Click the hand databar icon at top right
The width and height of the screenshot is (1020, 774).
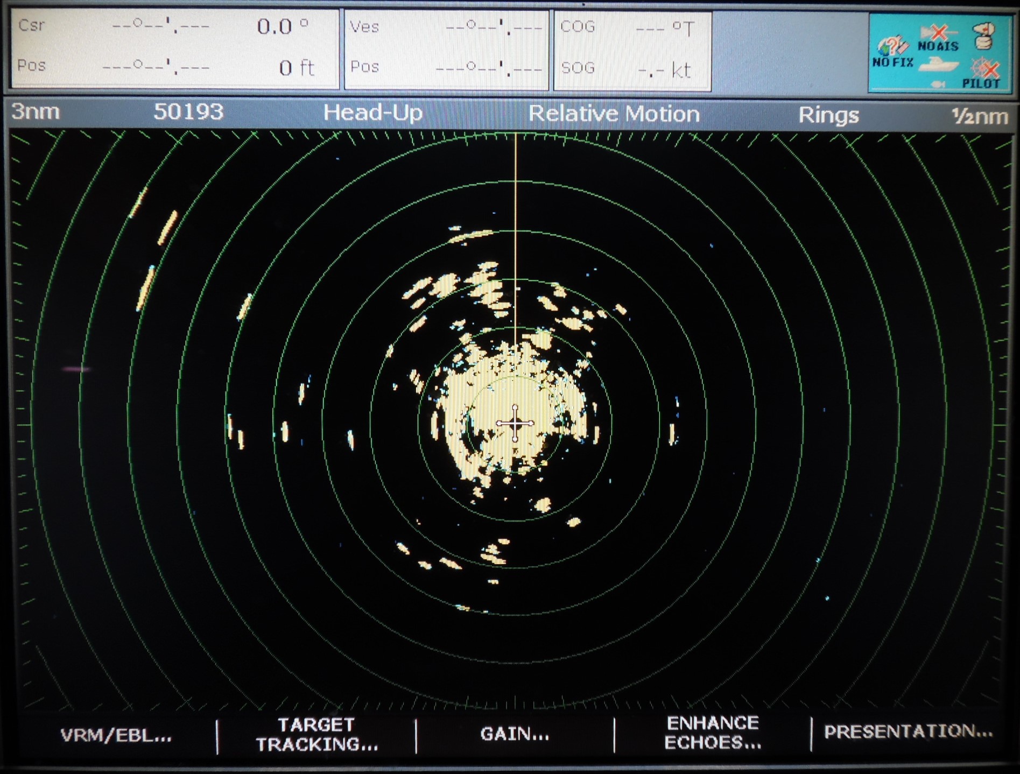pos(984,36)
